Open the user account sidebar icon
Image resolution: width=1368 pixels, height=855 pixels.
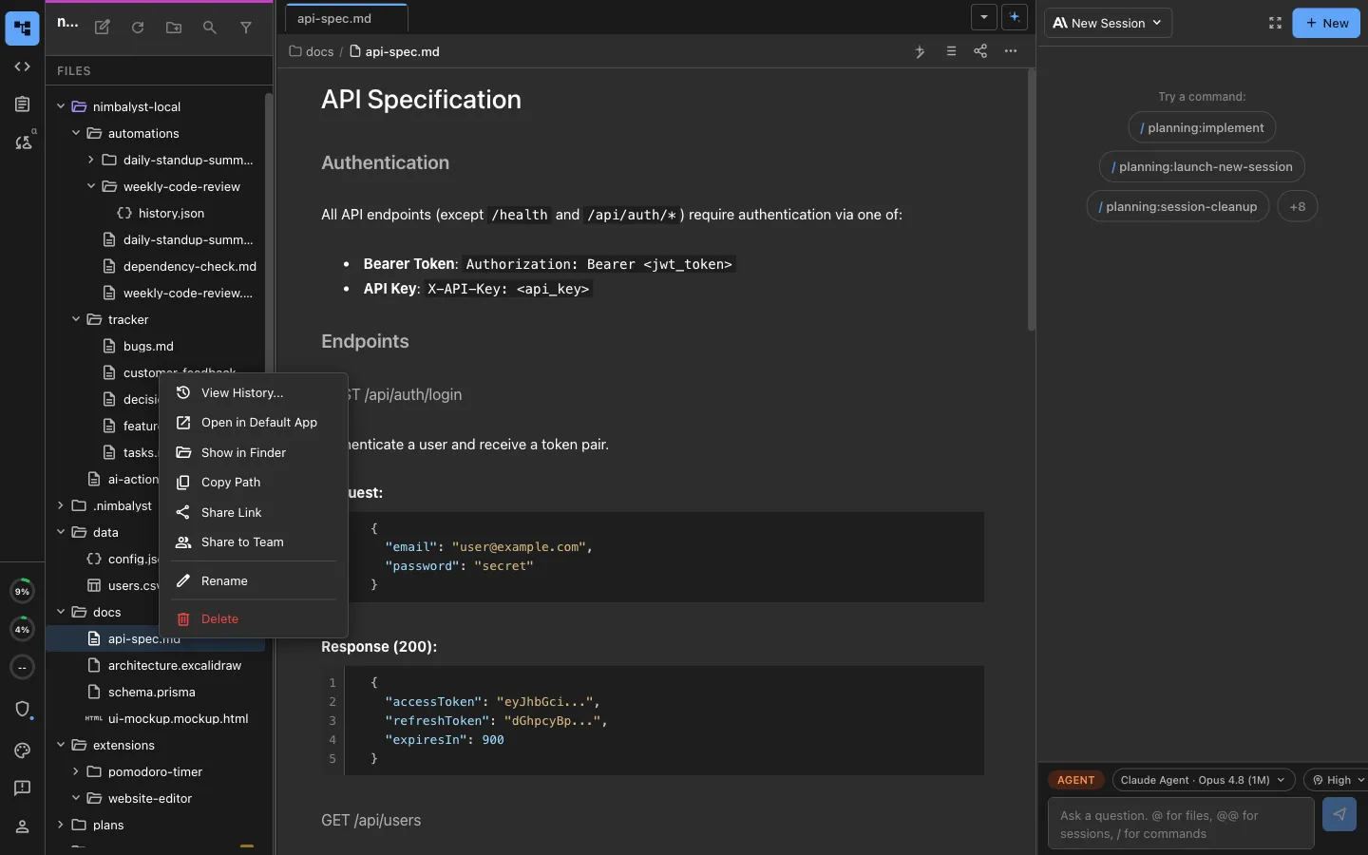(x=23, y=826)
